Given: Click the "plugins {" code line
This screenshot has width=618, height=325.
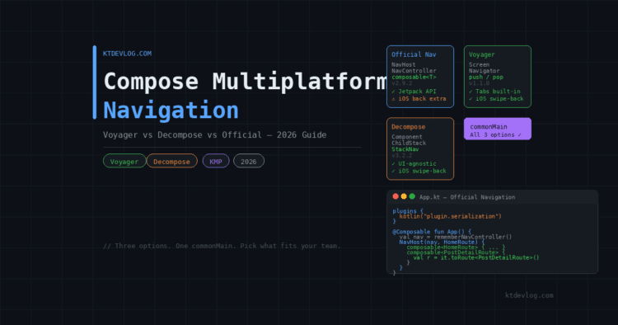Looking at the screenshot, I should [408, 211].
